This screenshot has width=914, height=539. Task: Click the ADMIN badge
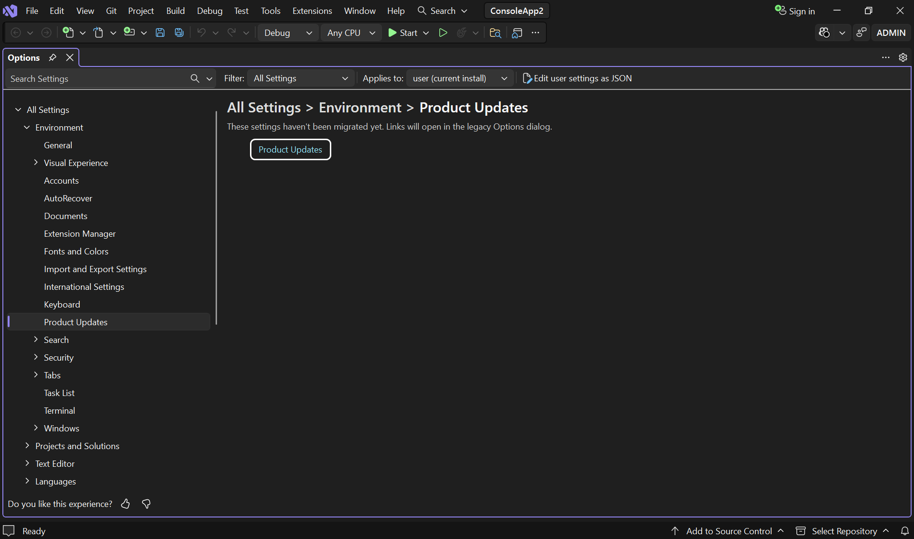click(x=891, y=33)
